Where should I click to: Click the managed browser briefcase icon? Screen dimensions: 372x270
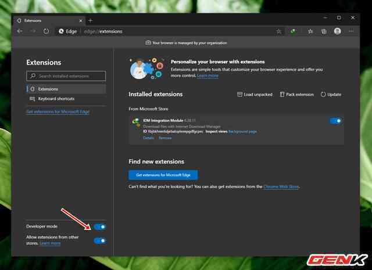148,42
